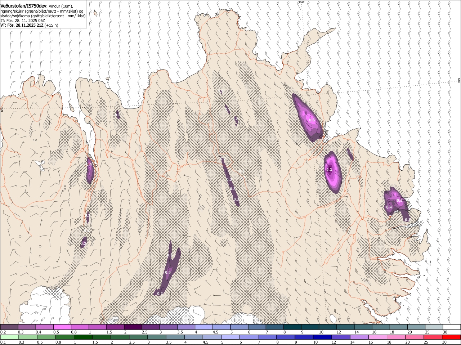Image resolution: width=461 pixels, height=345 pixels.
Task: Pick the green scale swatch labeled 2.5
Action: click(x=138, y=337)
